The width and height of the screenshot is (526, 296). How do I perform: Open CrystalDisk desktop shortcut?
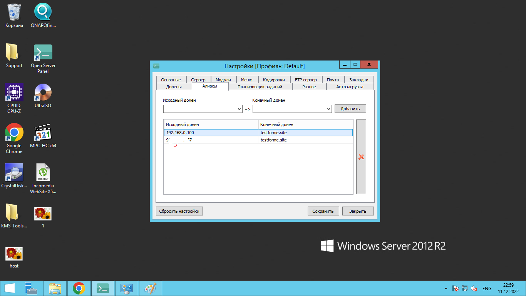point(14,173)
